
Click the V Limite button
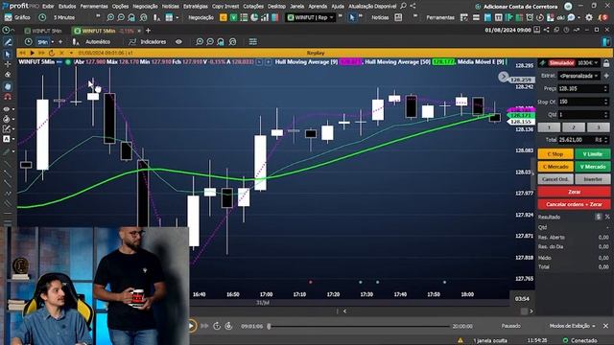pyautogui.click(x=592, y=154)
